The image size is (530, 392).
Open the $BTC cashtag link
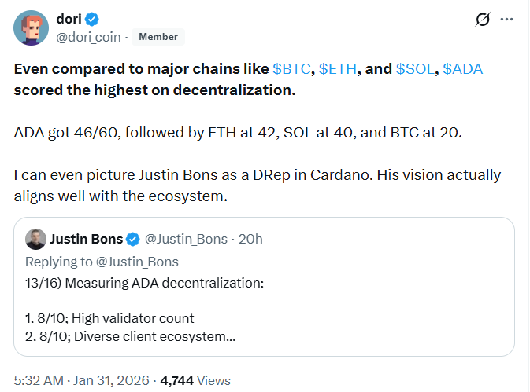(x=291, y=69)
